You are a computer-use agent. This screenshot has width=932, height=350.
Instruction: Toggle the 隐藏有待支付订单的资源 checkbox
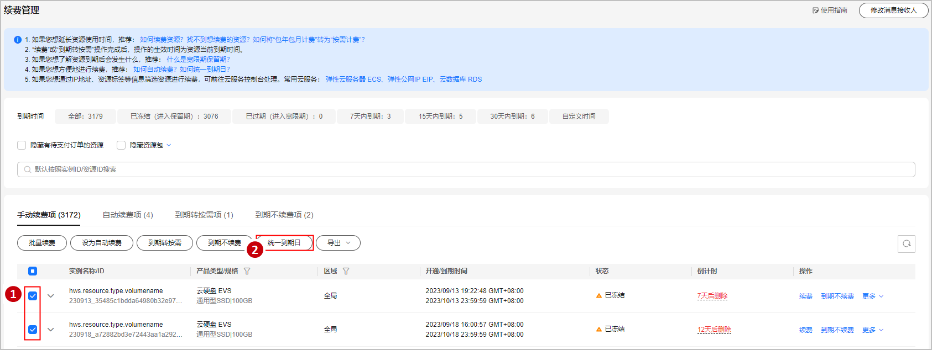click(22, 145)
